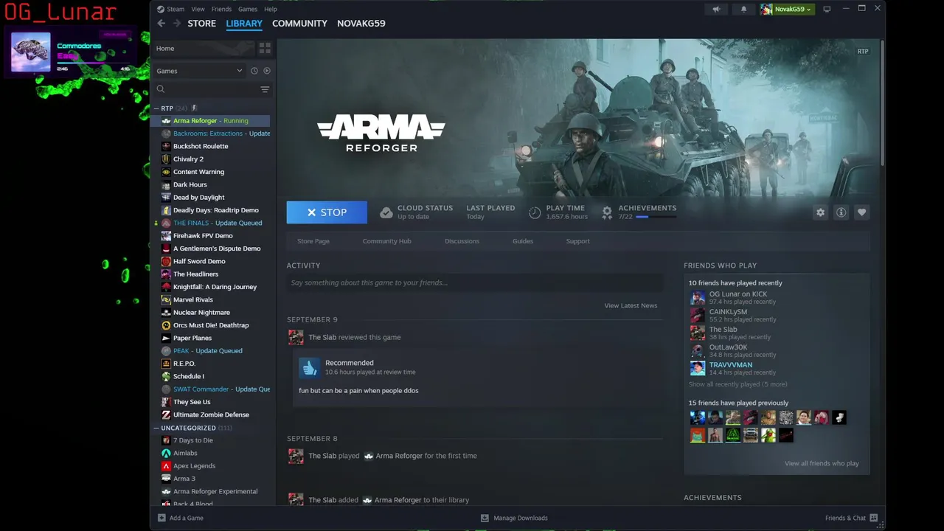Select THE FINALS update queued entry
This screenshot has width=944, height=531.
coord(212,223)
